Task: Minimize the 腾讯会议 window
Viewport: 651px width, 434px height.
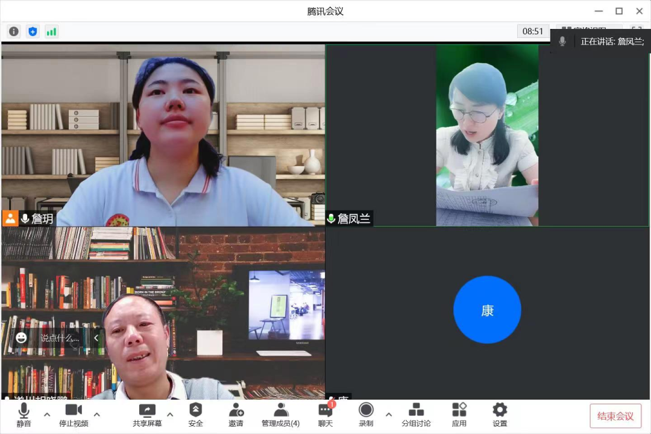Action: pos(599,11)
